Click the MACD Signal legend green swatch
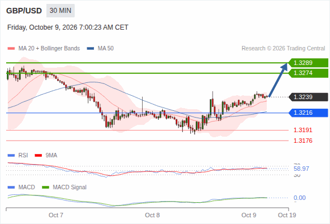The image size is (330, 224). 45,188
